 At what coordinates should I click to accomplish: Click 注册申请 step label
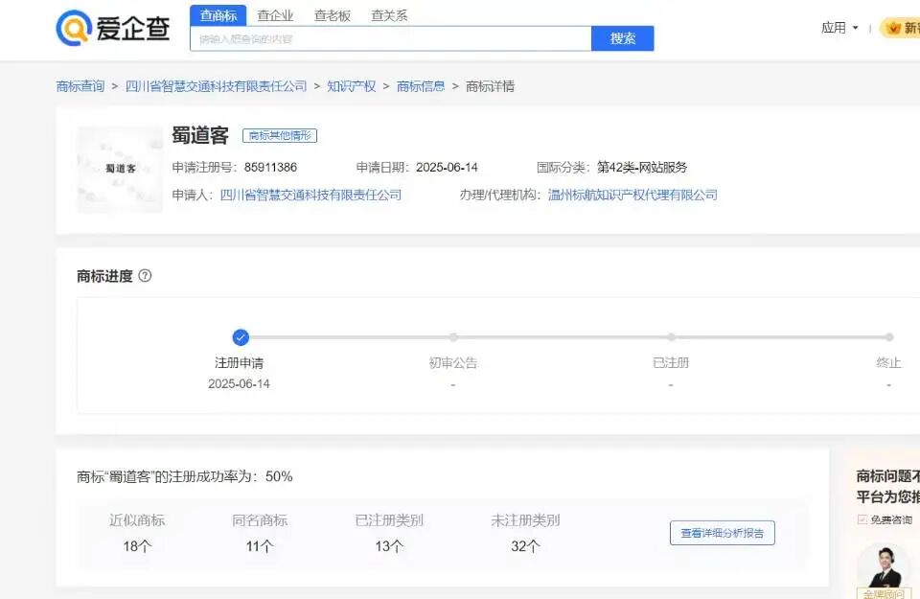[x=239, y=363]
